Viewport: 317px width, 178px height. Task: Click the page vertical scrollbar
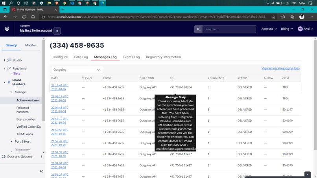pyautogui.click(x=315, y=95)
